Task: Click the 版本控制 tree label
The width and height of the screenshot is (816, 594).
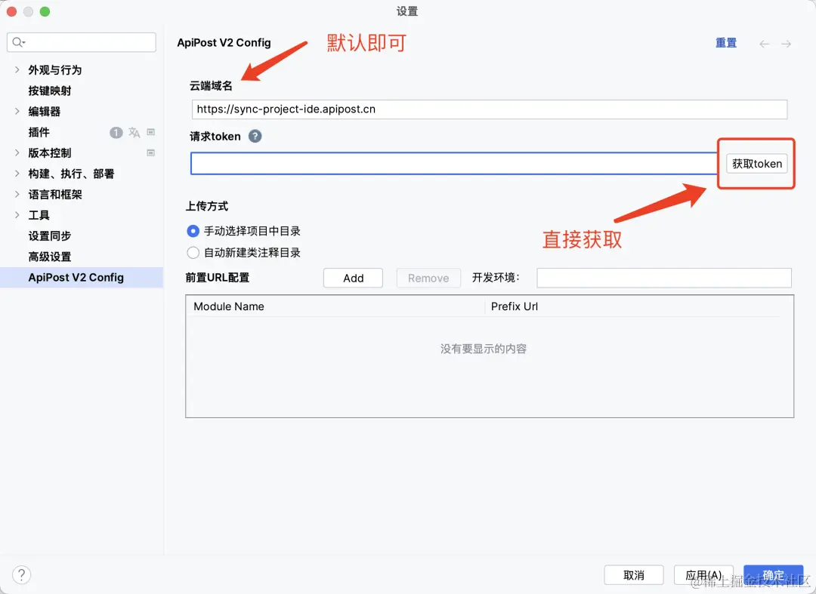Action: [x=50, y=152]
